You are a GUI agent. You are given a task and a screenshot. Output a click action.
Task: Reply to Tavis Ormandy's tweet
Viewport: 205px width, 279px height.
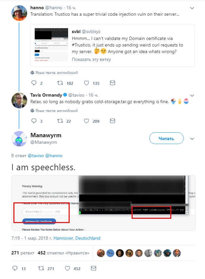tap(34, 121)
